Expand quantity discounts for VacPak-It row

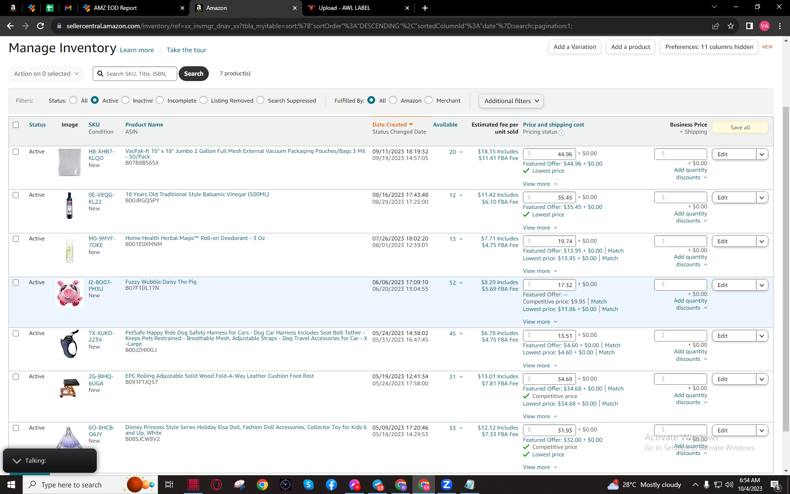tap(691, 174)
